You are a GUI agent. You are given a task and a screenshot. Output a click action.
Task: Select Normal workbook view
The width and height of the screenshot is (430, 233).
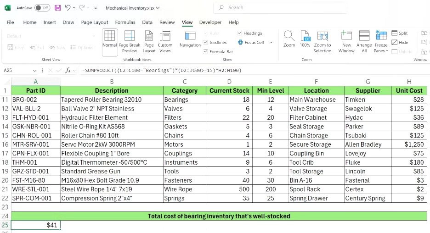[110, 42]
